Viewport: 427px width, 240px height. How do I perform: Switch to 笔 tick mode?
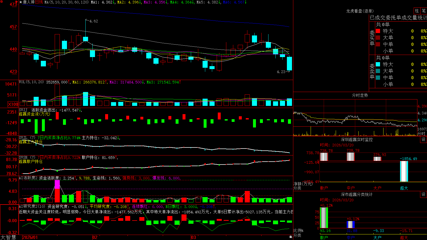tap(424, 11)
